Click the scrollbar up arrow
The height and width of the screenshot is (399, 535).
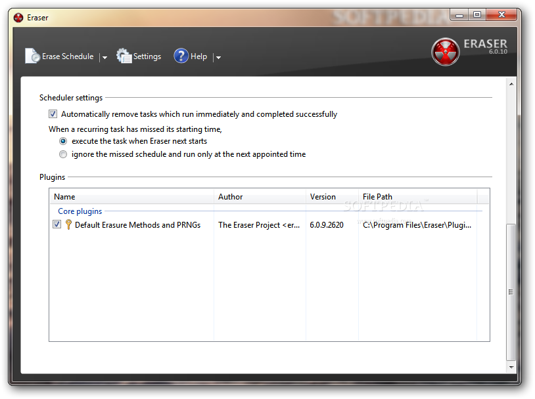click(x=511, y=84)
